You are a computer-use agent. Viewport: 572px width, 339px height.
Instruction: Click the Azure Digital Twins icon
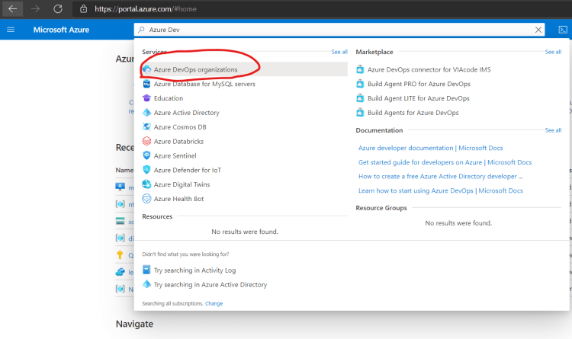tap(146, 184)
